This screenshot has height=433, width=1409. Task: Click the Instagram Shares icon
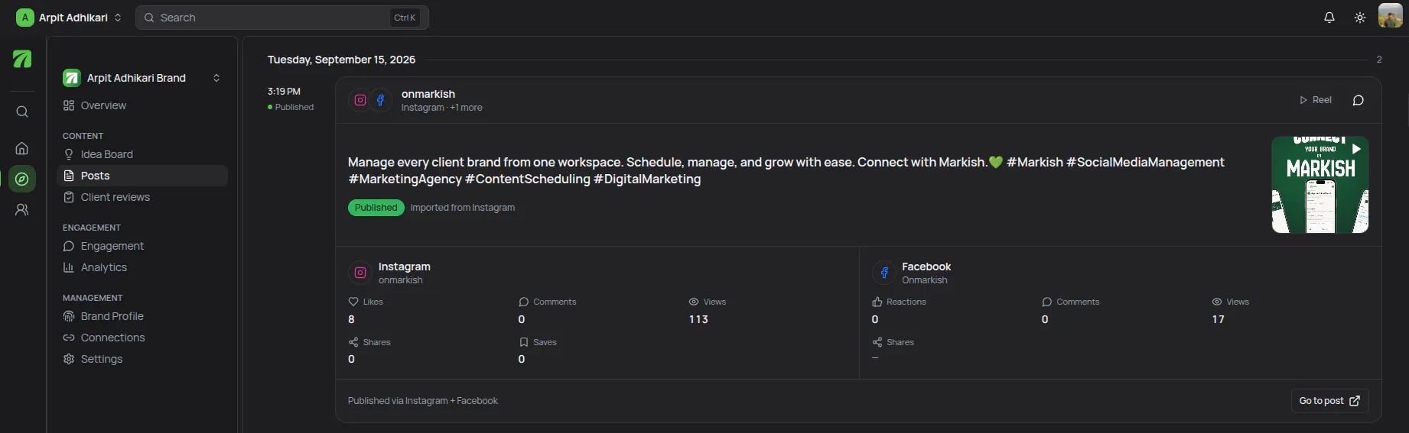[353, 342]
